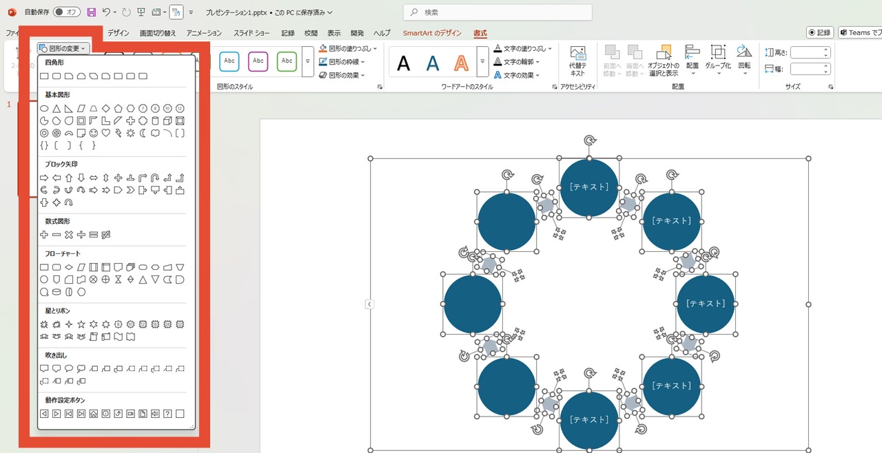
Task: Choose the Sound action button shape
Action: tap(155, 414)
